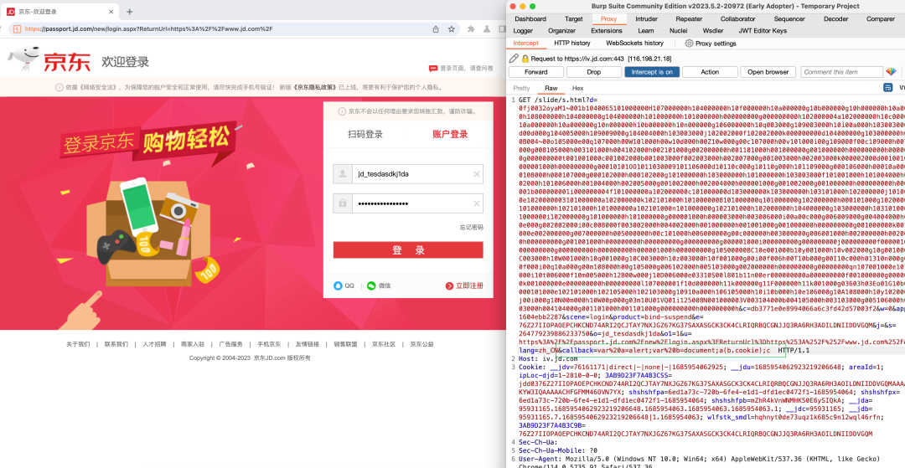The width and height of the screenshot is (905, 468).
Task: Open the 关于我们 footer link
Action: tap(78, 344)
